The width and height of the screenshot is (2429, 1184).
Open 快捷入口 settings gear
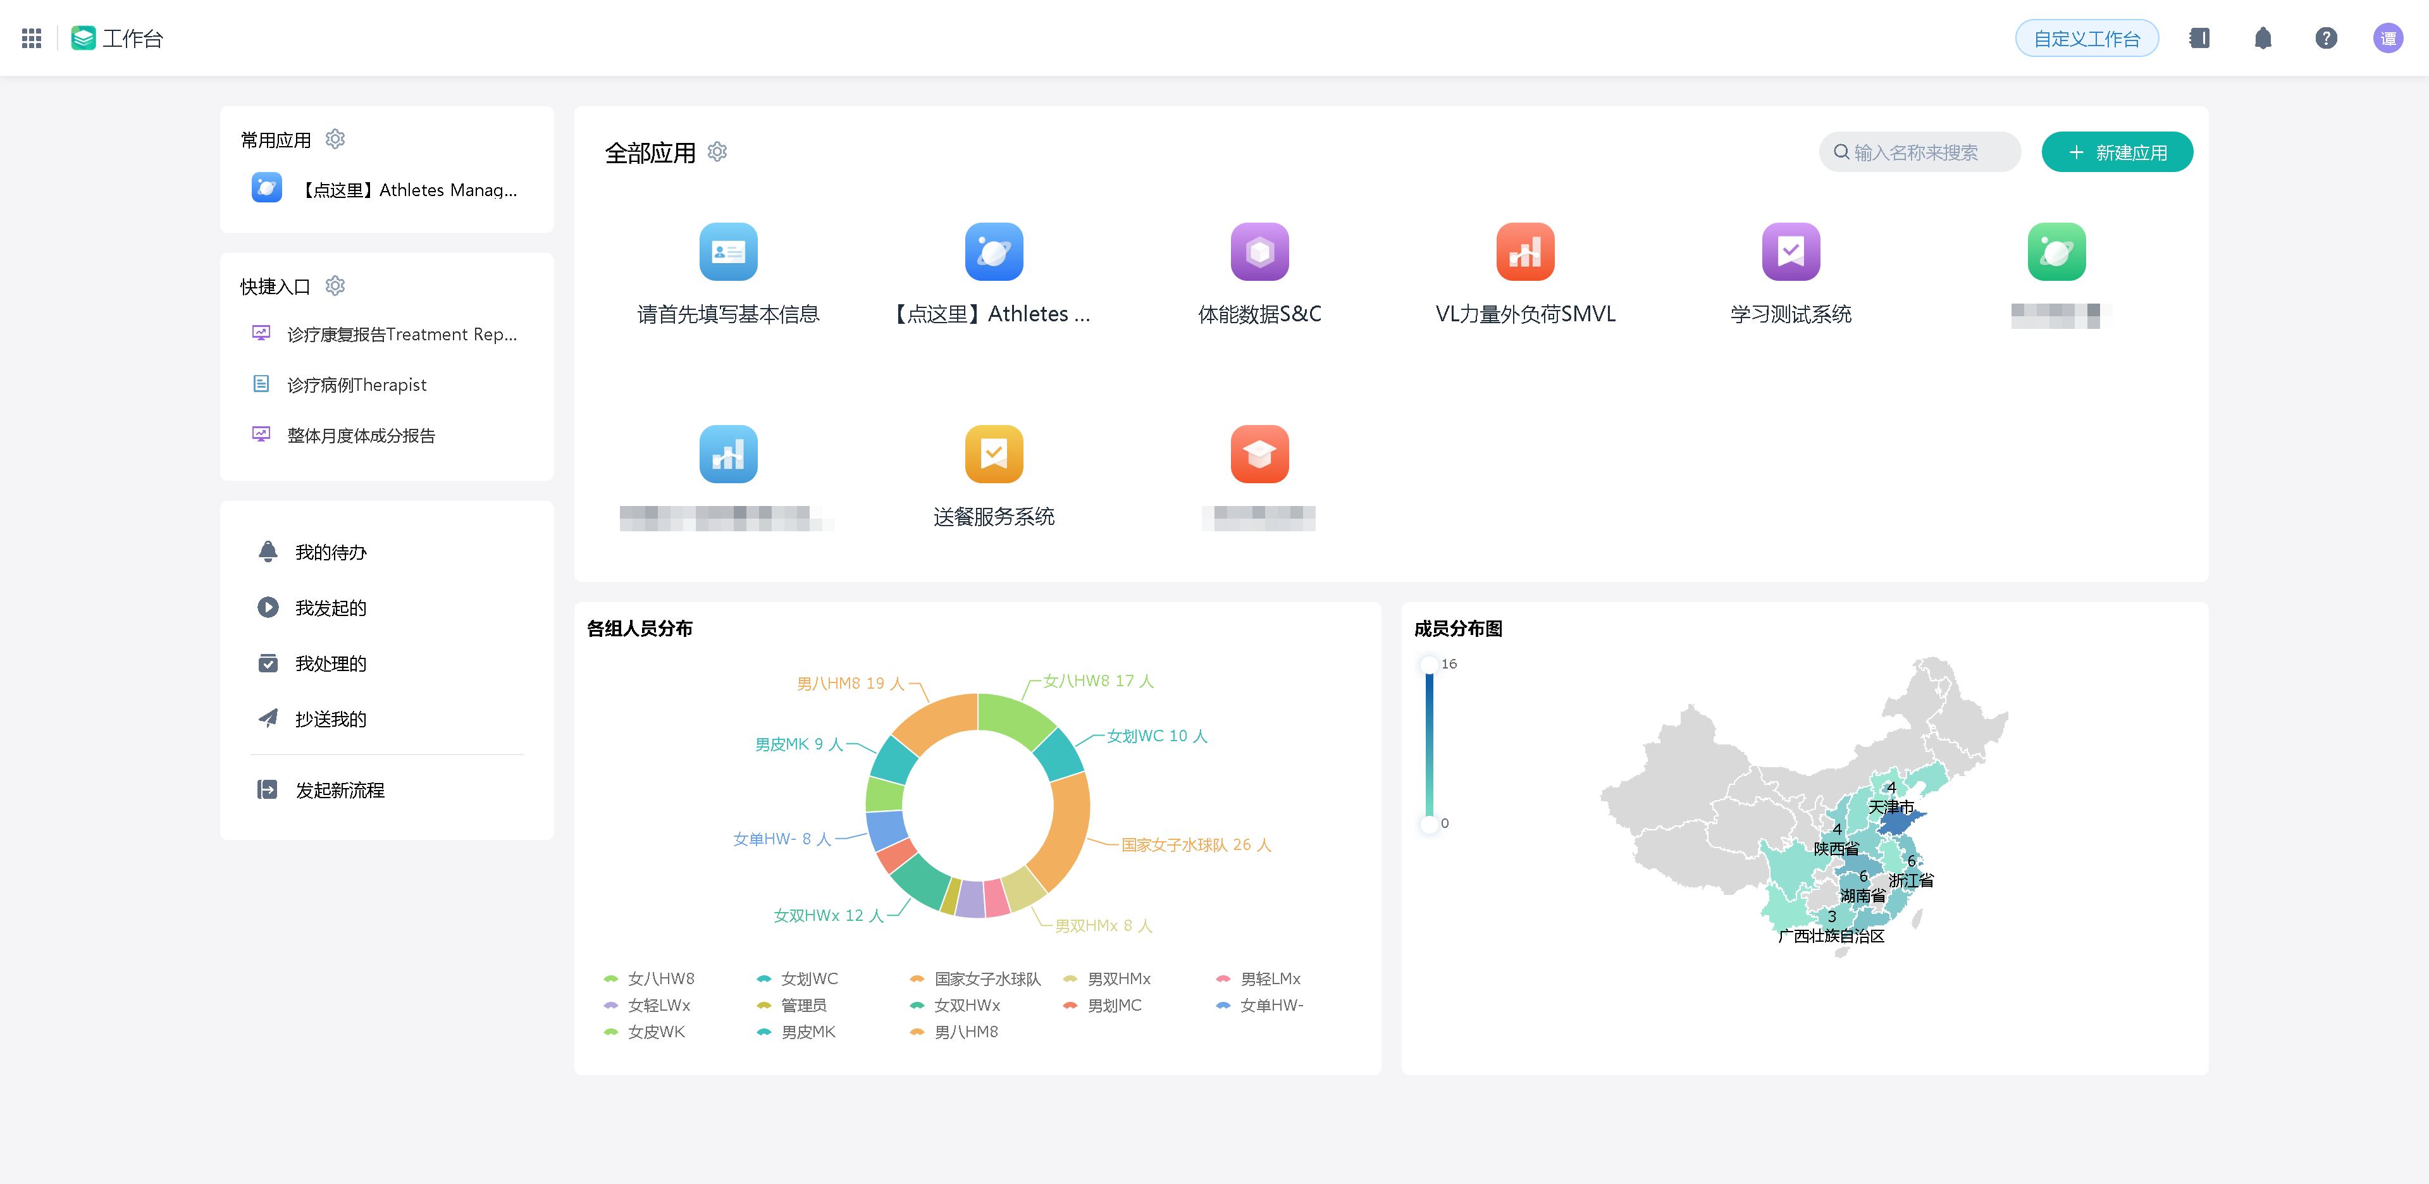pos(335,286)
